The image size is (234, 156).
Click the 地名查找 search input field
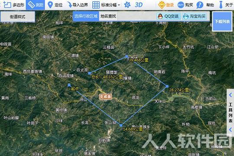136,16
